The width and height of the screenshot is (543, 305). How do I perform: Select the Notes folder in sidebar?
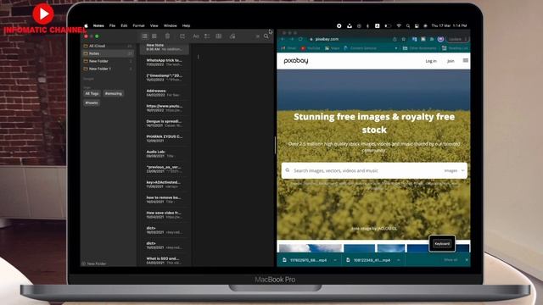coord(108,53)
